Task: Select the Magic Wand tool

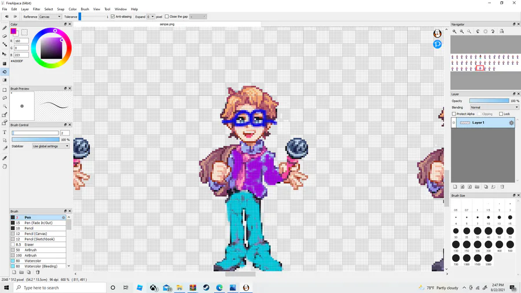Action: click(x=5, y=107)
